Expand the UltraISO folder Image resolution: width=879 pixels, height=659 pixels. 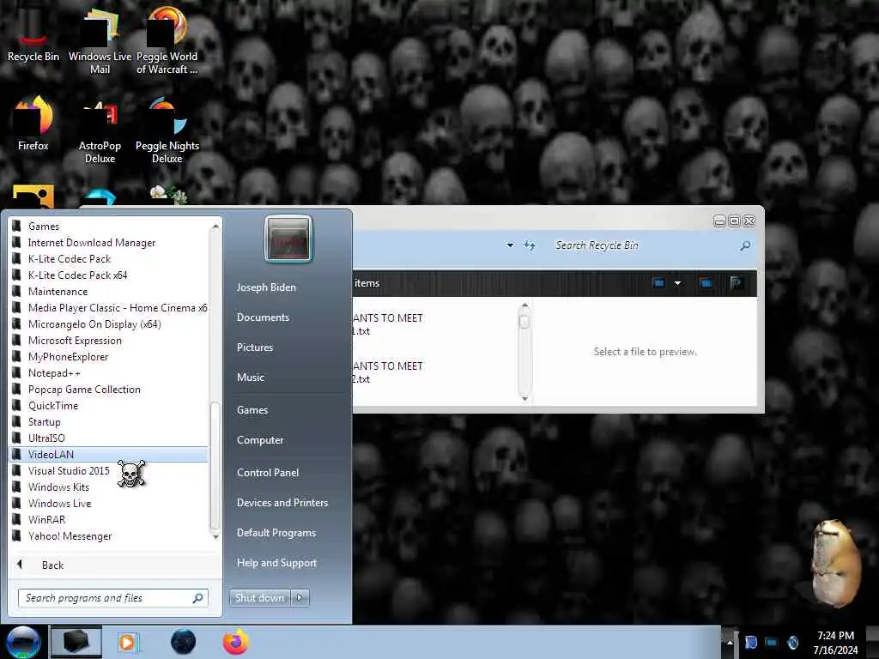[x=109, y=438]
